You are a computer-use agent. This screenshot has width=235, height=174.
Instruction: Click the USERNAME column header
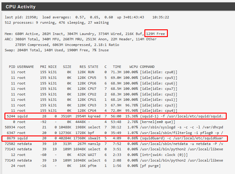pos(26,67)
